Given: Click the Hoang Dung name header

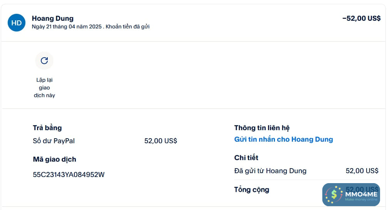Looking at the screenshot, I should (x=52, y=18).
